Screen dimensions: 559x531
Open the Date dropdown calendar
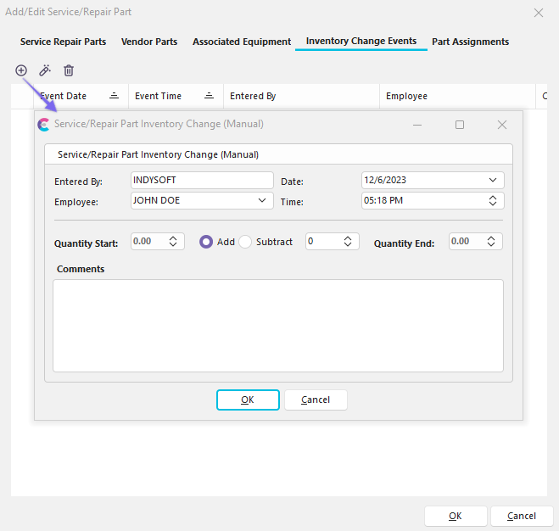[x=493, y=180]
